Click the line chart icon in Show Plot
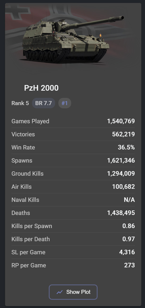Viewport: 145px width, 308px height. click(59, 292)
